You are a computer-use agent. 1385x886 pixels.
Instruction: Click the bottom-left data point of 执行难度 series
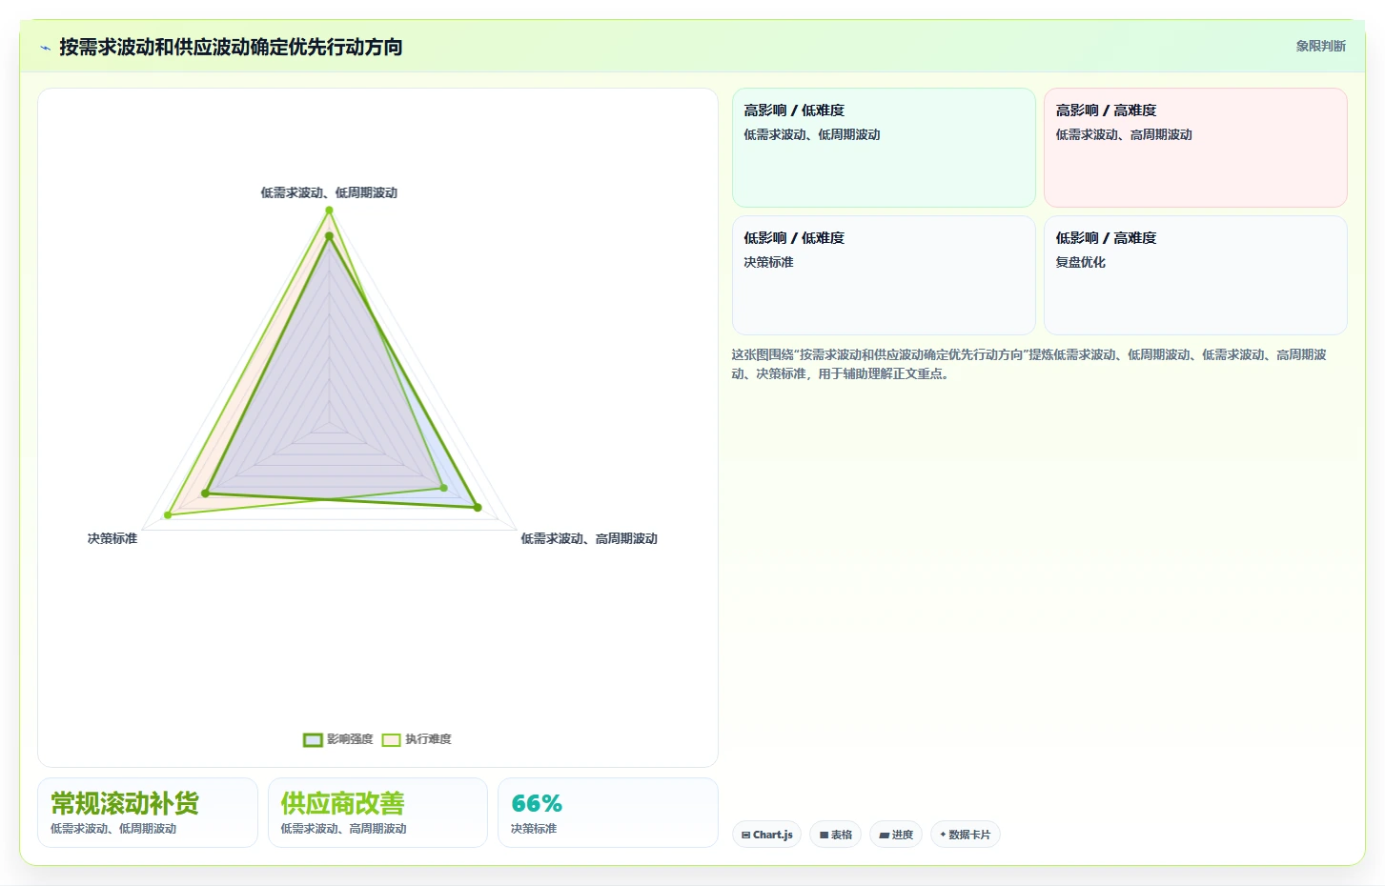tap(168, 515)
